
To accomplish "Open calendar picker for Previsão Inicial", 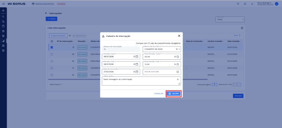I will [137, 57].
